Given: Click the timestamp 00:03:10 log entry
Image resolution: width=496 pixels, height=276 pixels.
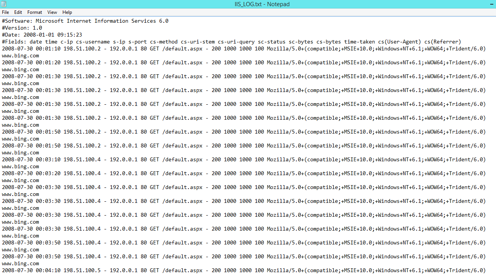Looking at the screenshot, I should [244, 160].
